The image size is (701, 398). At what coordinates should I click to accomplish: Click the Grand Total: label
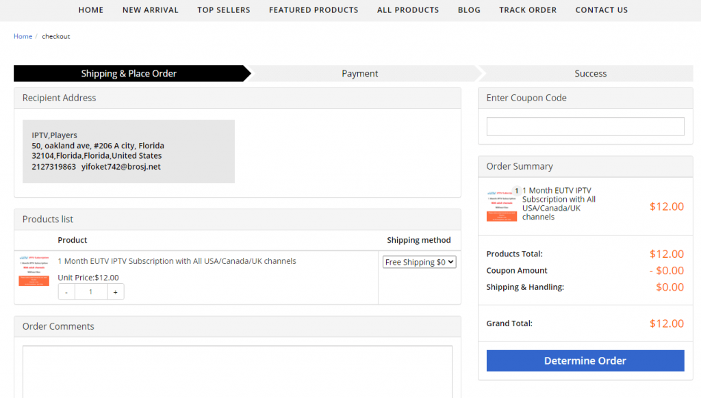point(509,323)
